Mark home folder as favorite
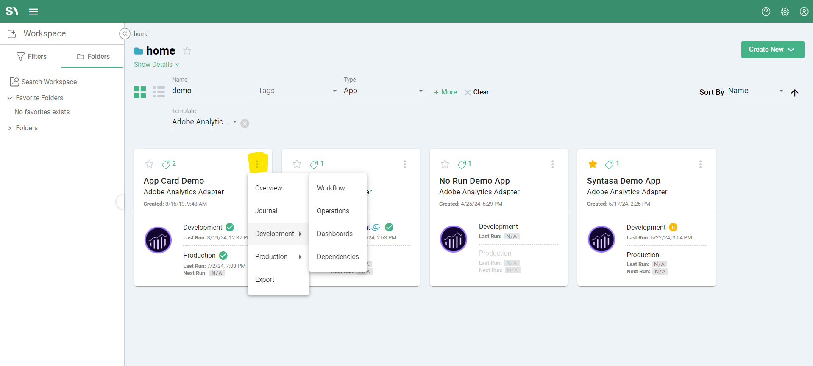The image size is (813, 366). point(187,51)
